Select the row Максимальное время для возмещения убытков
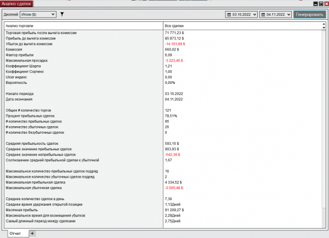The image size is (329, 238). pyautogui.click(x=46, y=216)
